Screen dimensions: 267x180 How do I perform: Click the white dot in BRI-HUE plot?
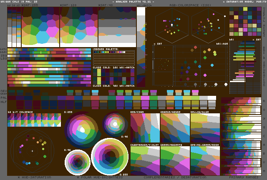226,84
